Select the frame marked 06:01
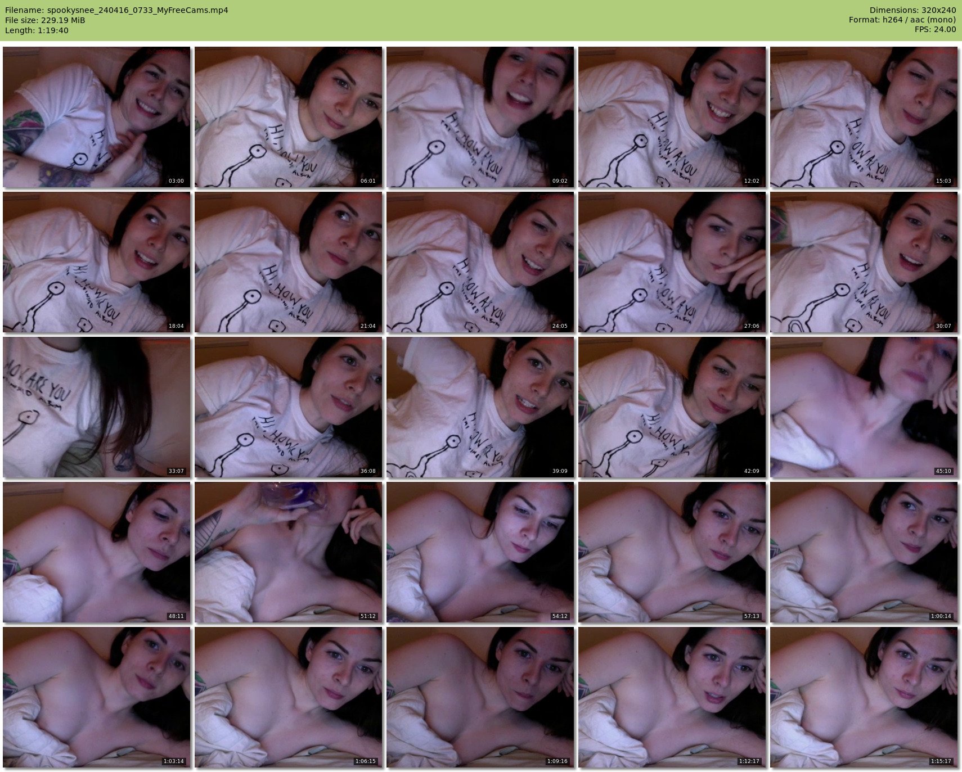Screen dimensions: 962x772 pyautogui.click(x=288, y=117)
